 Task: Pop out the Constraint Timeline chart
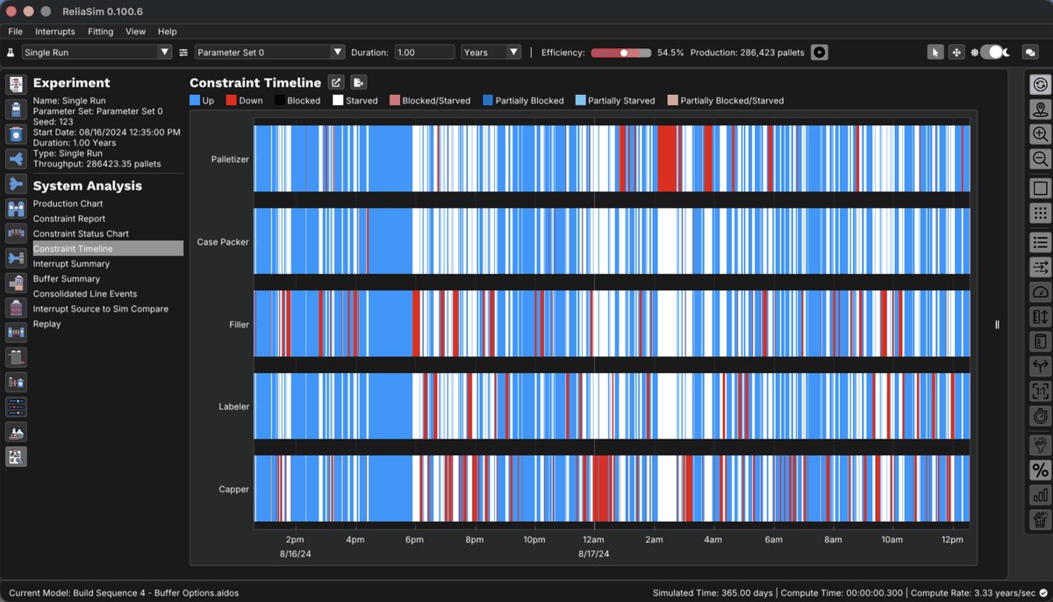(335, 82)
